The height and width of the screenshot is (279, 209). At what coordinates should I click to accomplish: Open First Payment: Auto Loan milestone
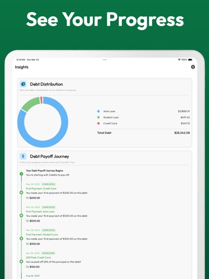40,212
